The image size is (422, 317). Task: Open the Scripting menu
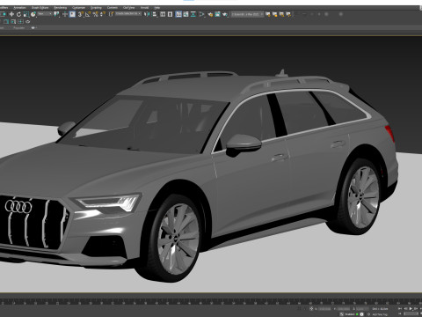[x=96, y=8]
